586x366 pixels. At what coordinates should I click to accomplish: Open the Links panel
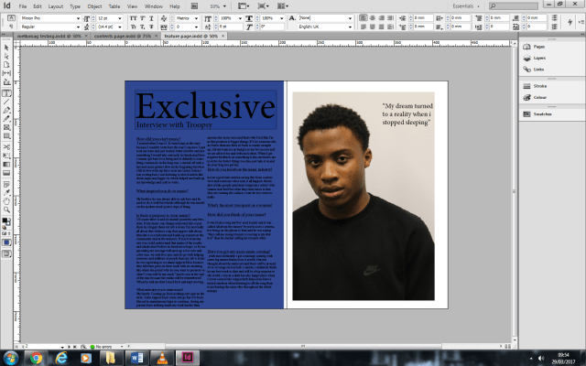click(x=537, y=69)
